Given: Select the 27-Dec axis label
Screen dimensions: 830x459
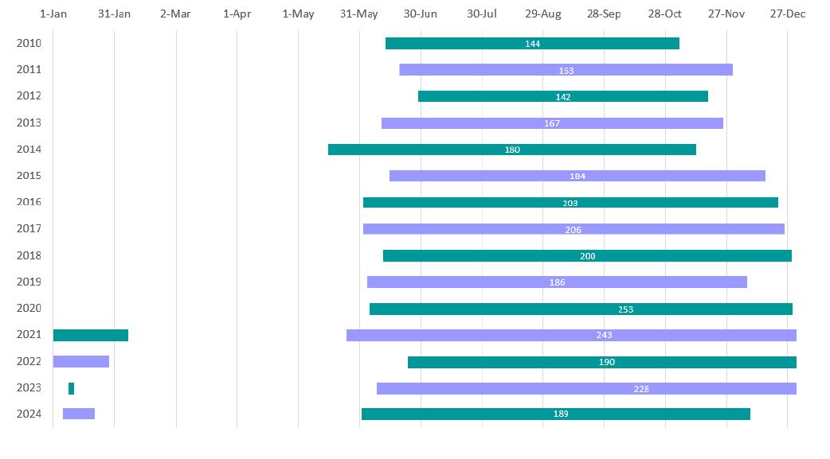Looking at the screenshot, I should [787, 14].
